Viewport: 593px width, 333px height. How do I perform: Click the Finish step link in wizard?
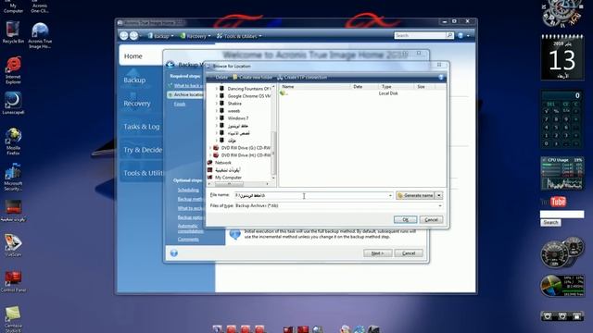click(180, 104)
